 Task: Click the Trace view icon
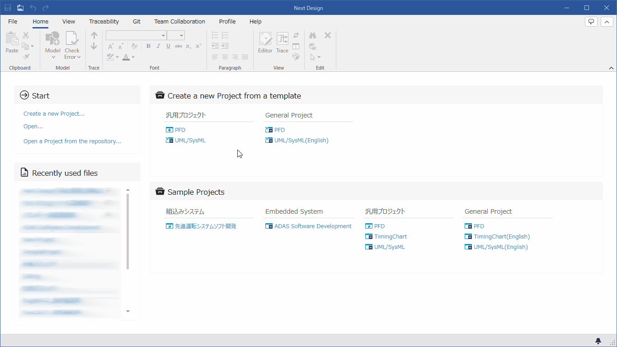(282, 39)
